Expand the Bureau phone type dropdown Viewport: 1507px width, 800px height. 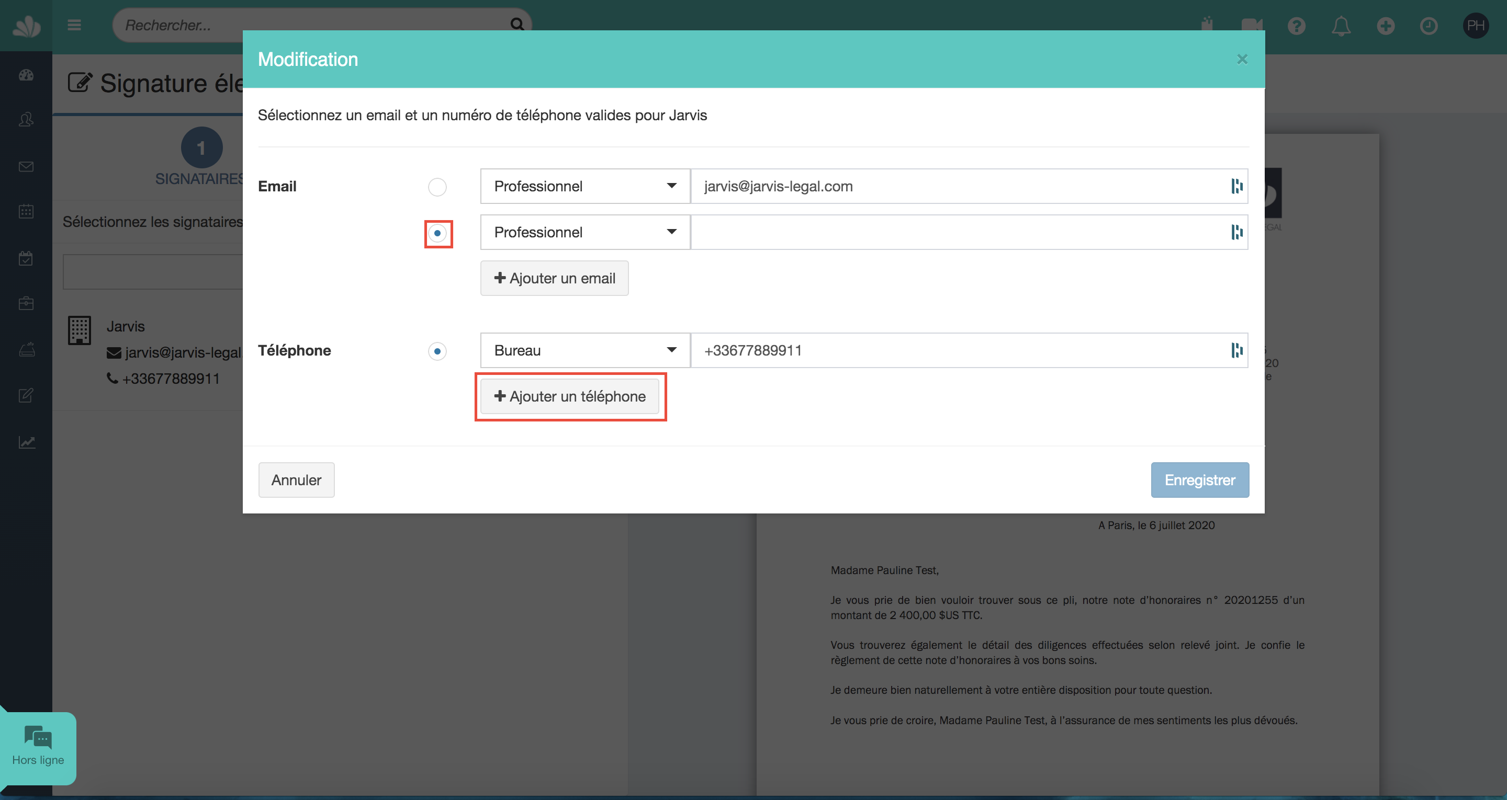[585, 350]
